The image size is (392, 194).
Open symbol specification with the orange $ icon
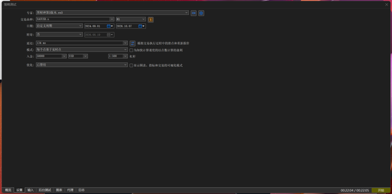pos(150,20)
